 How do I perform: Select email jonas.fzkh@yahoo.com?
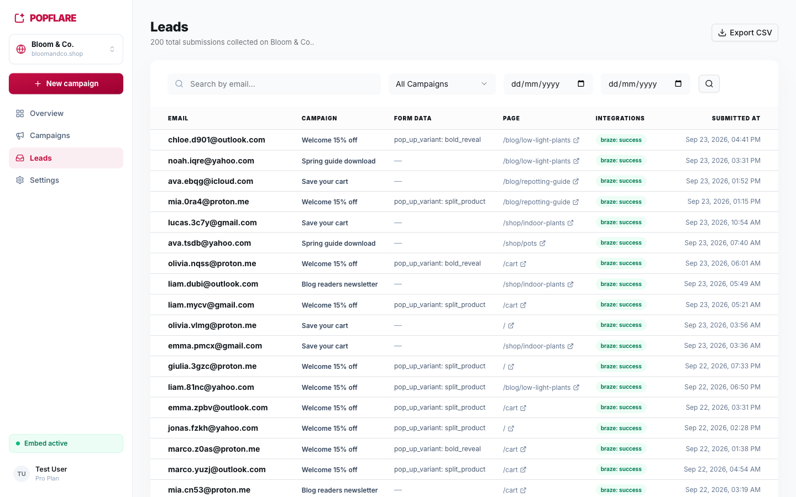[213, 428]
